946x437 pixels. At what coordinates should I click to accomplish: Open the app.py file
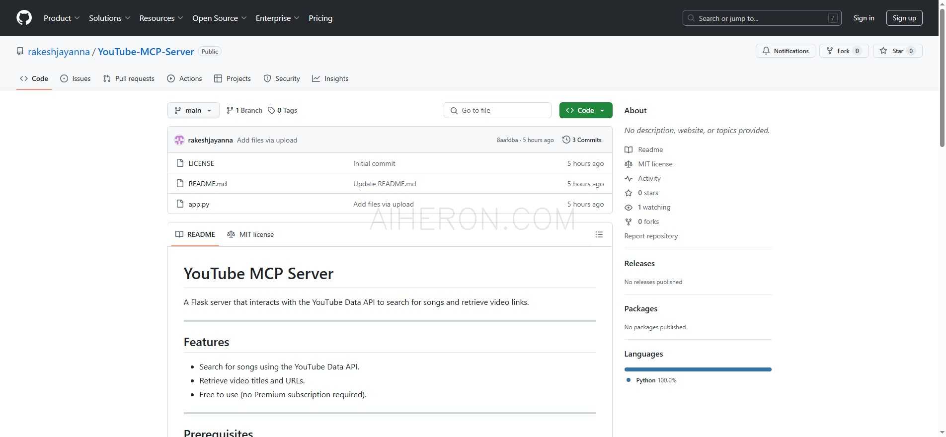click(x=199, y=204)
